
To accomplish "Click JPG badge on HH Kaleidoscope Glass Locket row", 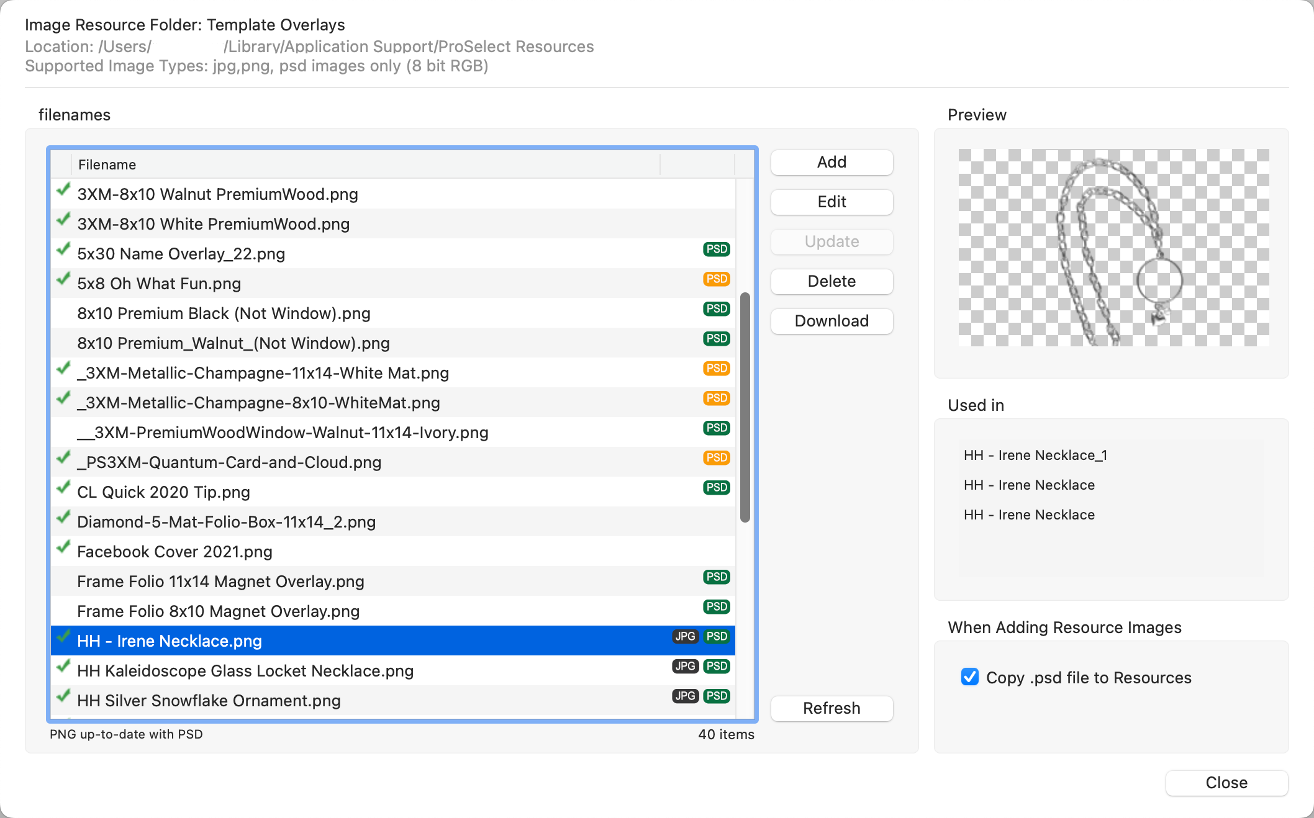I will pyautogui.click(x=685, y=667).
